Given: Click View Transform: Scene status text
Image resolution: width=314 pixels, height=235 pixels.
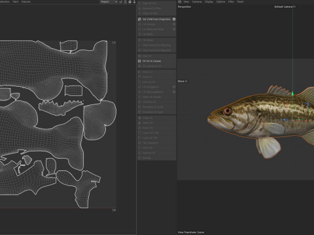Looking at the screenshot, I should 191,232.
